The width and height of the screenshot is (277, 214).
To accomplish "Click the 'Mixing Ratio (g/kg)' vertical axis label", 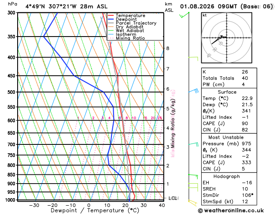I will (173, 123).
